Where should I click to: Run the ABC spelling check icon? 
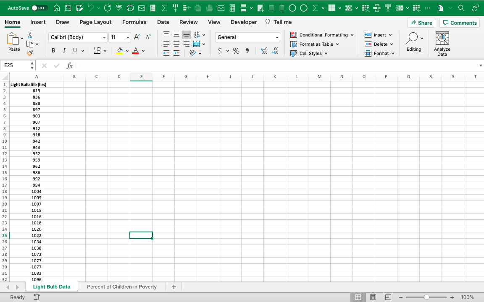point(119,8)
